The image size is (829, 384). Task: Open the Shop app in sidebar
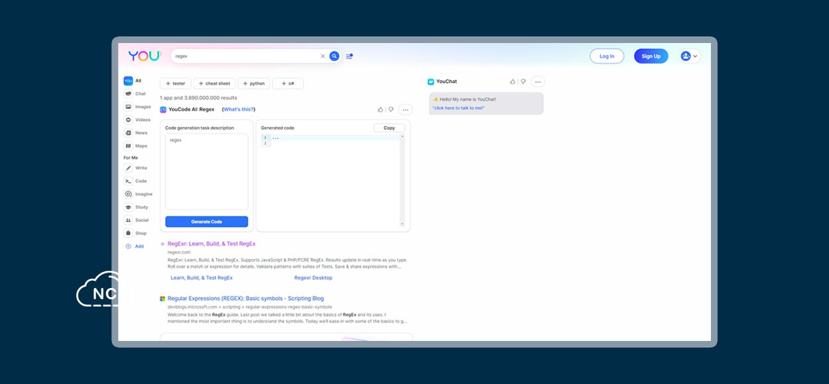pyautogui.click(x=136, y=233)
